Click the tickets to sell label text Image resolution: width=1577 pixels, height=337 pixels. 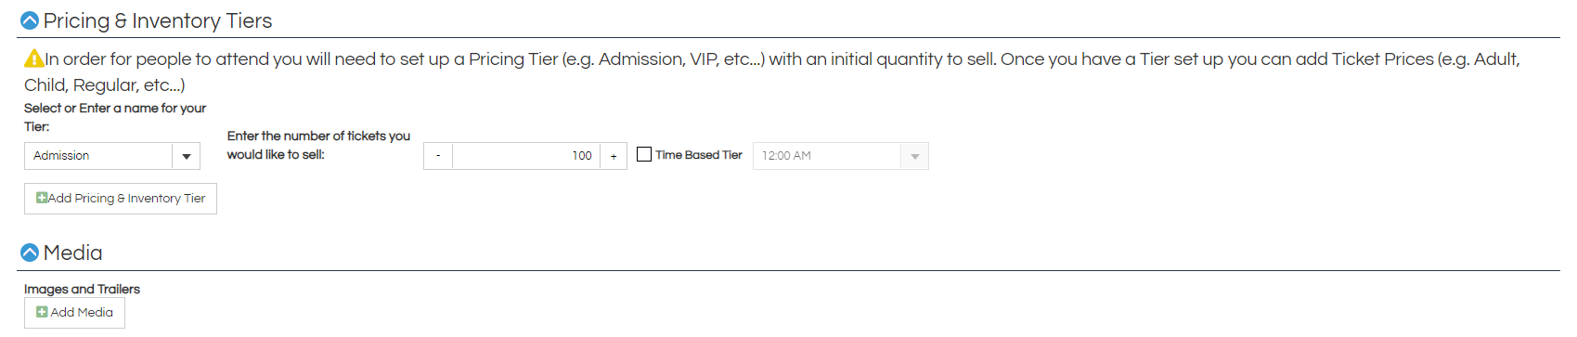(x=318, y=145)
